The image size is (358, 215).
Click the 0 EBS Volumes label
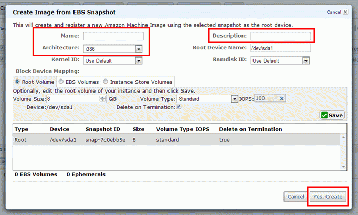pyautogui.click(x=36, y=174)
